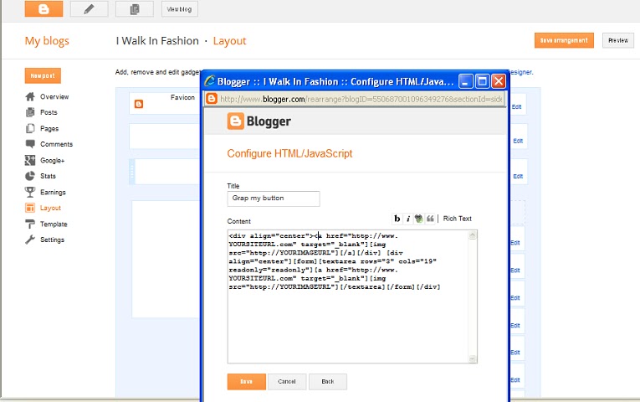
Task: Minimize the Configure HTML/JavaScript popup
Action: pyautogui.click(x=466, y=81)
